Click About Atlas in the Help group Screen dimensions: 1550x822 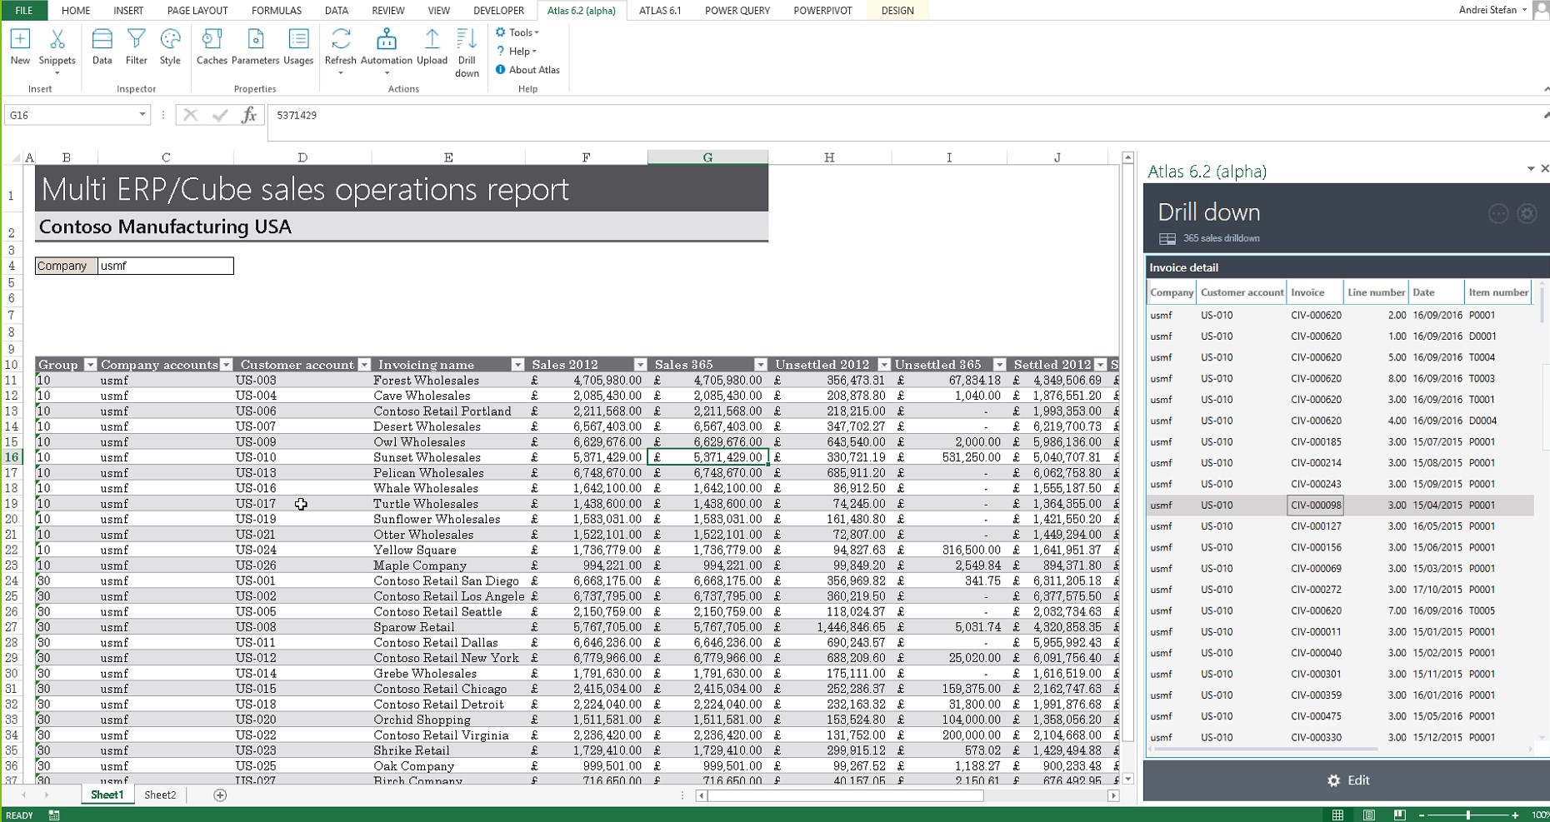pos(527,70)
